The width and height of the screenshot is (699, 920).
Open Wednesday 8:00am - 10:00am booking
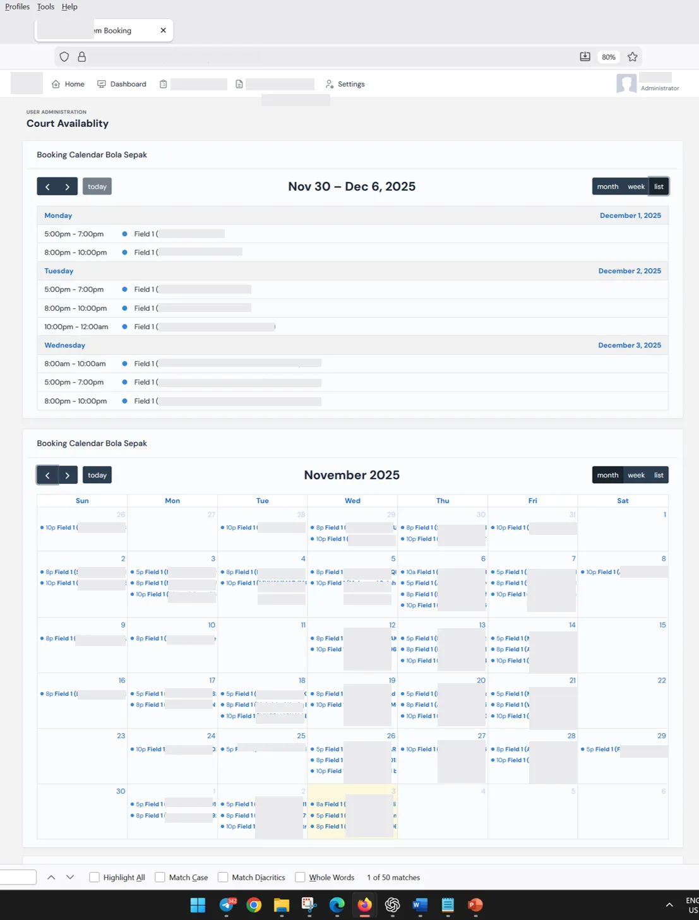pos(352,364)
